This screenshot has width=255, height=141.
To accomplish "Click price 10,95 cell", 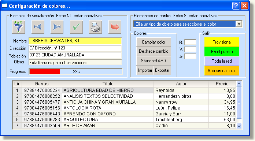I will 222,90.
